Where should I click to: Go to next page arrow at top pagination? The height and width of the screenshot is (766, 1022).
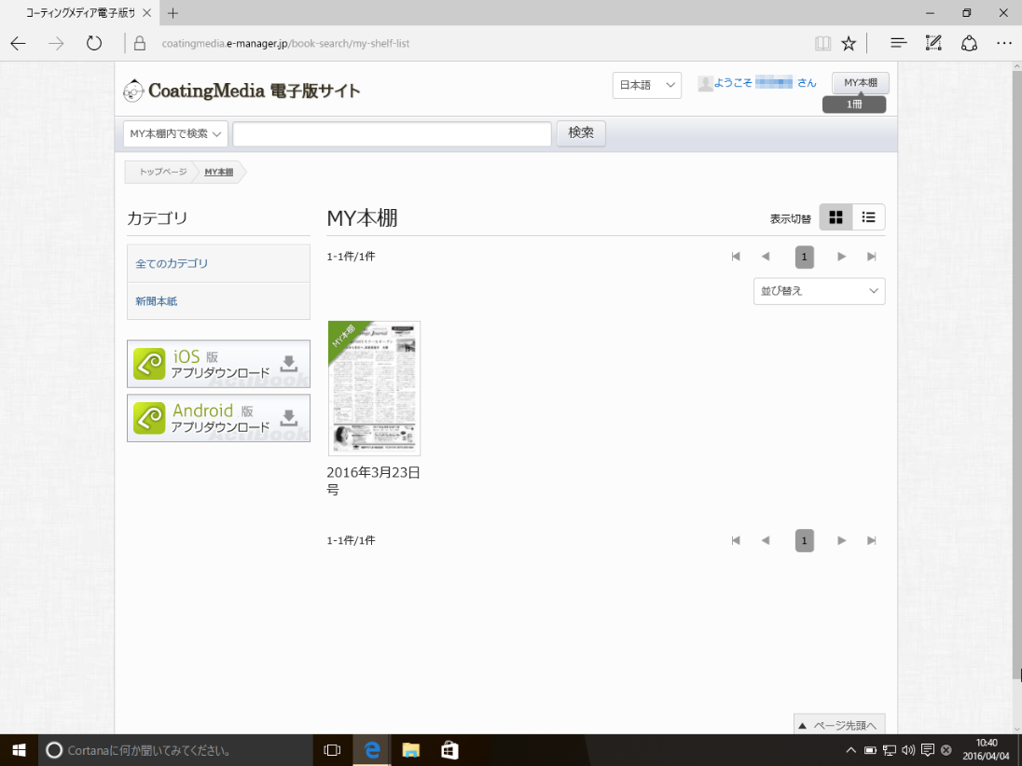coord(841,257)
